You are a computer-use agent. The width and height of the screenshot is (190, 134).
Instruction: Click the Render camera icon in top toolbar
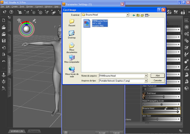click(x=183, y=12)
